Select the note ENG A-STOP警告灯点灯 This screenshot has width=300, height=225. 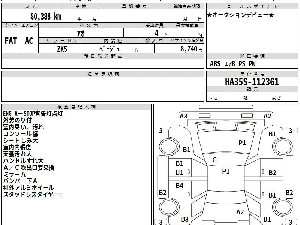coord(33,114)
